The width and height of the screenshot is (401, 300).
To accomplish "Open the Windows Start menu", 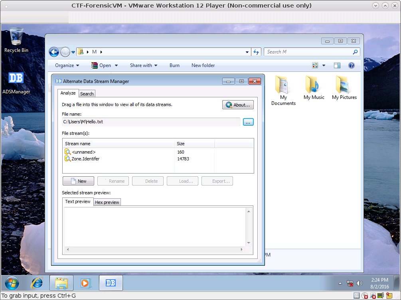I will tap(12, 283).
